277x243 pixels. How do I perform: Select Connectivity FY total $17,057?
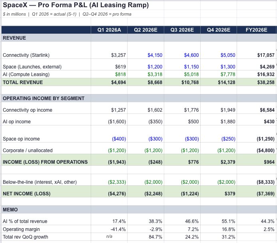(x=266, y=55)
